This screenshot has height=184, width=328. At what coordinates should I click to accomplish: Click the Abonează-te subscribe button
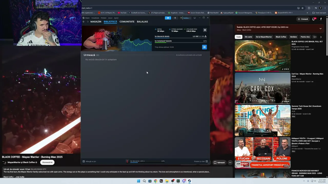pos(47,162)
